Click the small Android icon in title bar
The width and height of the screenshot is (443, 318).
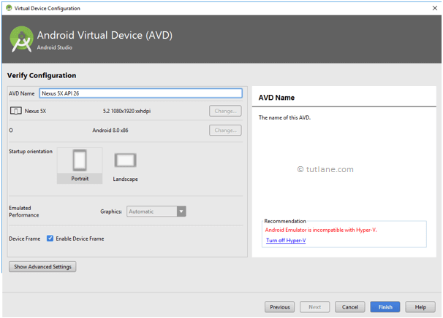[9, 8]
